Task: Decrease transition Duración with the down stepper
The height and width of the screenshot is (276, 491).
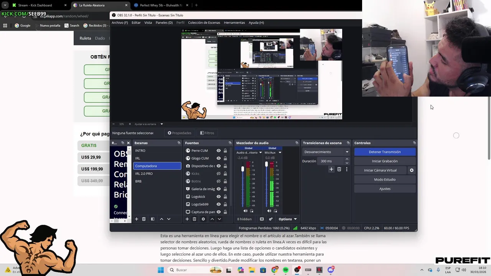Action: coord(347,163)
